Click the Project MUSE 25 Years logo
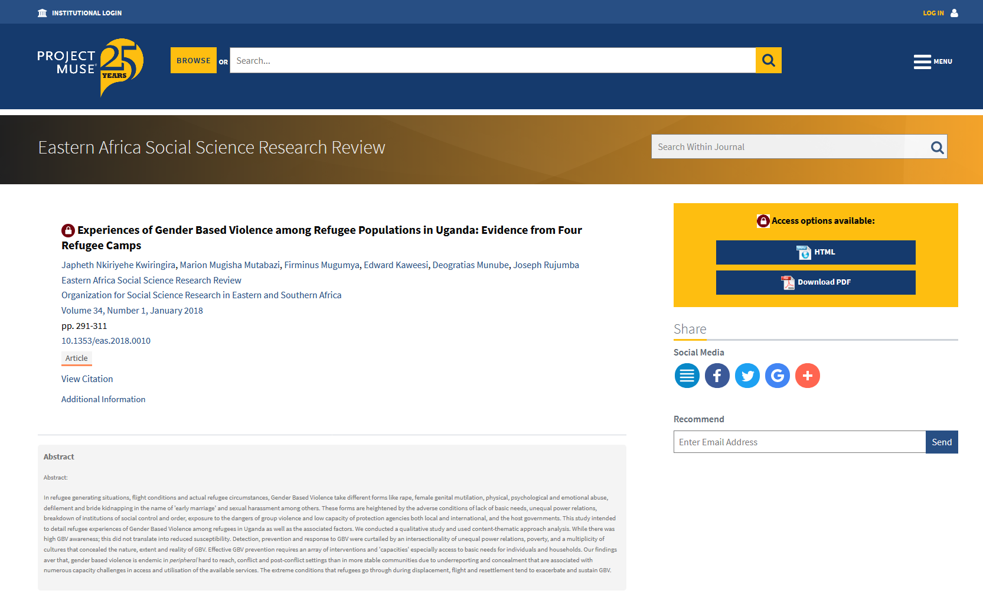This screenshot has width=983, height=600. click(x=90, y=66)
